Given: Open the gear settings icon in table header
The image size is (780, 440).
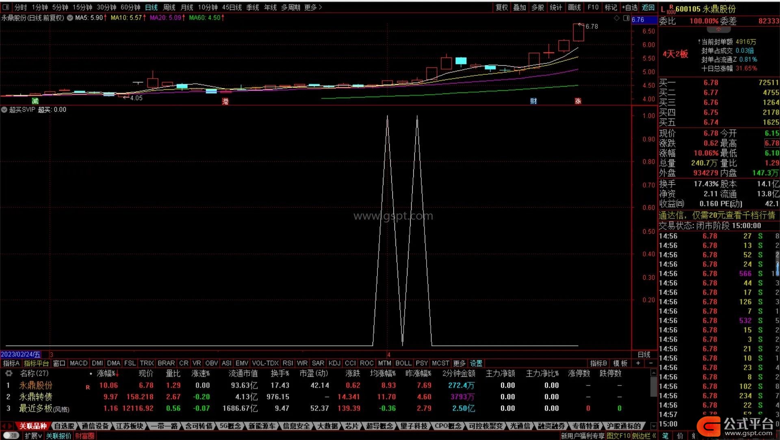Looking at the screenshot, I should (8, 373).
